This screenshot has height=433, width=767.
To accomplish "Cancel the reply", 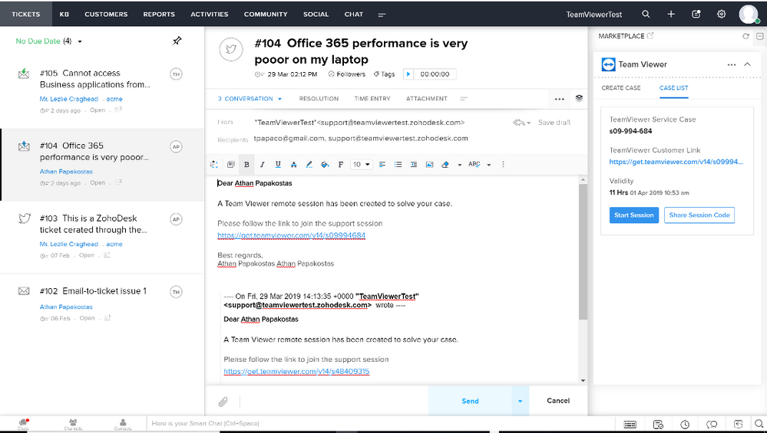I will tap(558, 401).
